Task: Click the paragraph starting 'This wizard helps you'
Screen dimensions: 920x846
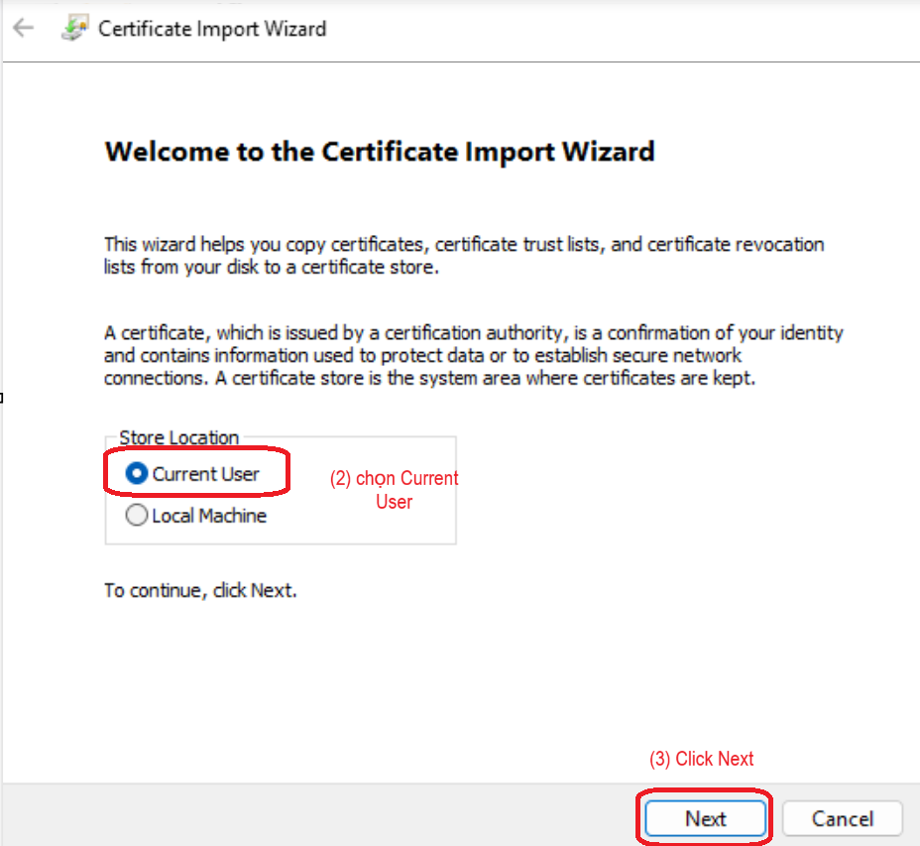Action: 464,255
